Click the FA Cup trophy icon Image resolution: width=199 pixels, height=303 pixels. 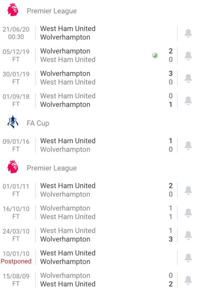pyautogui.click(x=12, y=123)
